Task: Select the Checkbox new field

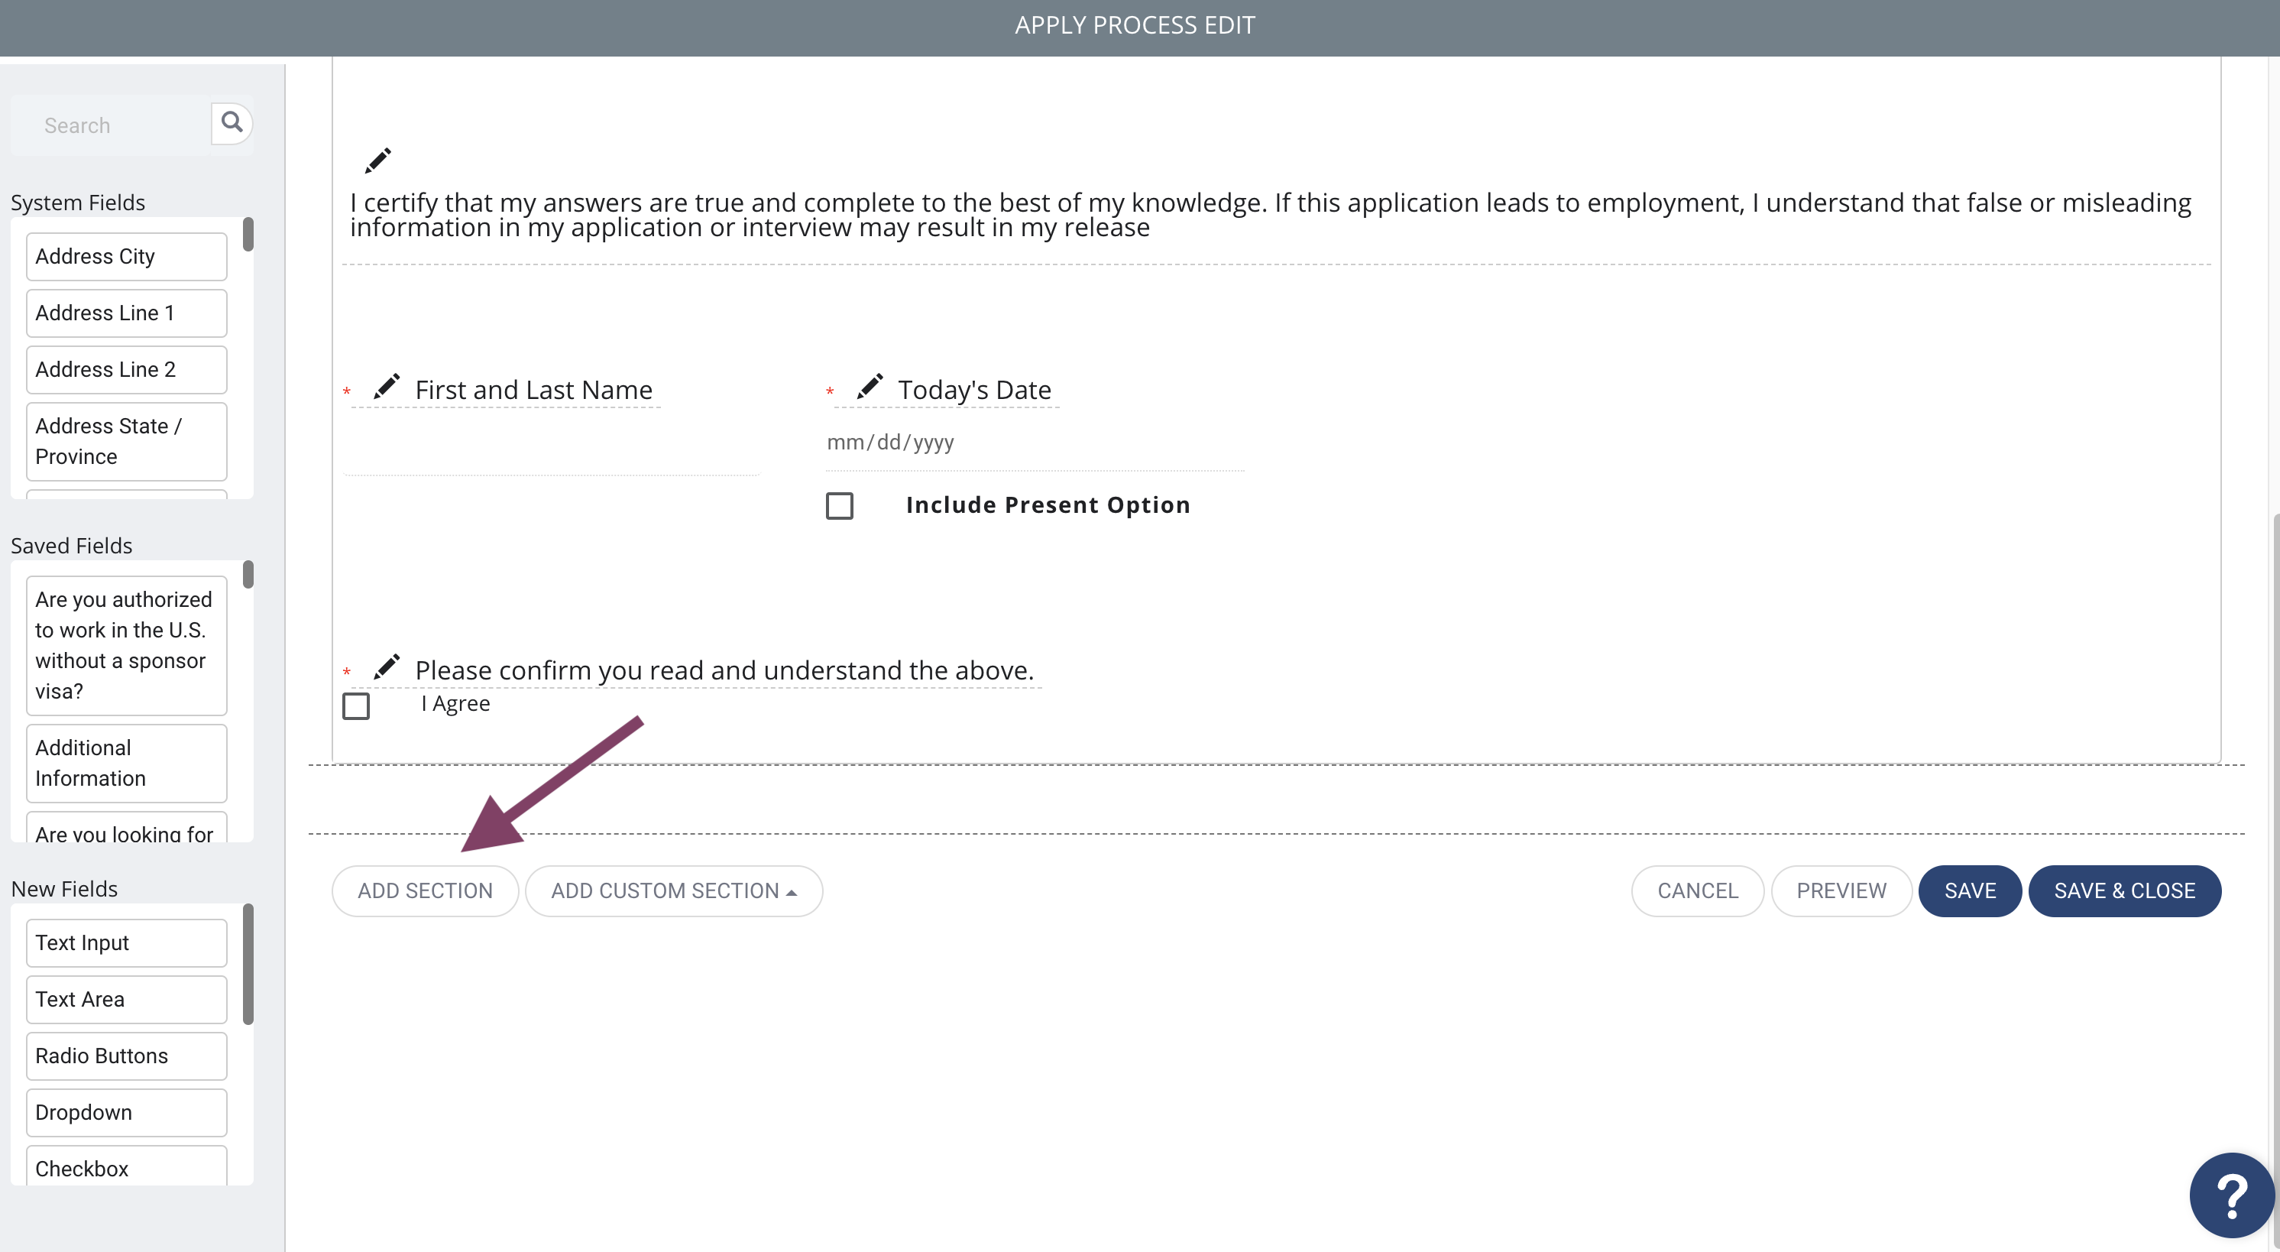Action: coord(127,1166)
